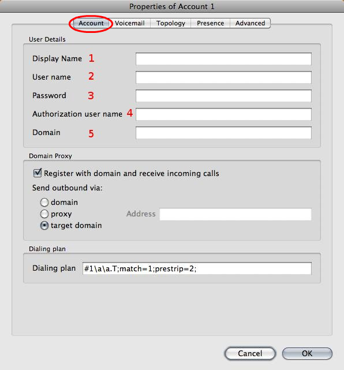Choose the proxy radio button

pos(44,214)
